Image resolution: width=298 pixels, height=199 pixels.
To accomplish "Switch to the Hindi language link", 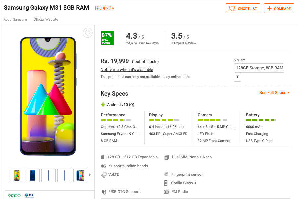I will point(104,8).
